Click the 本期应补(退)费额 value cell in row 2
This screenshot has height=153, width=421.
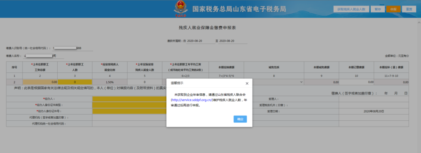(391, 82)
